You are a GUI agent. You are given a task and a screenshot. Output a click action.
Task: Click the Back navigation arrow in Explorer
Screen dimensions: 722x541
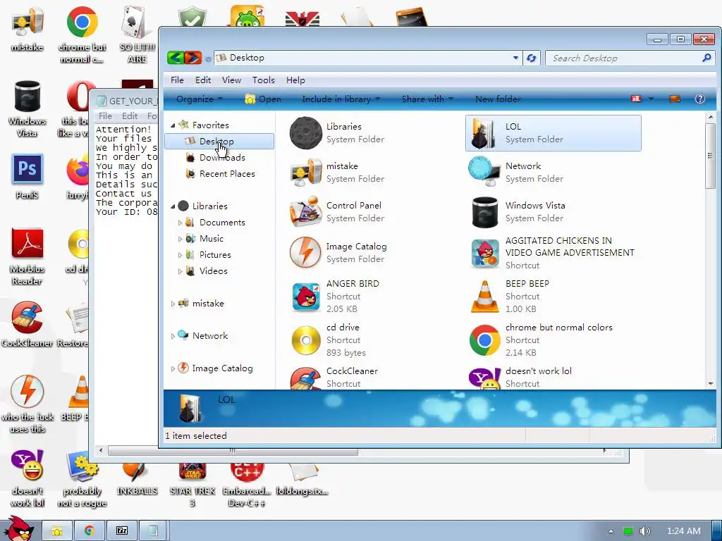176,58
